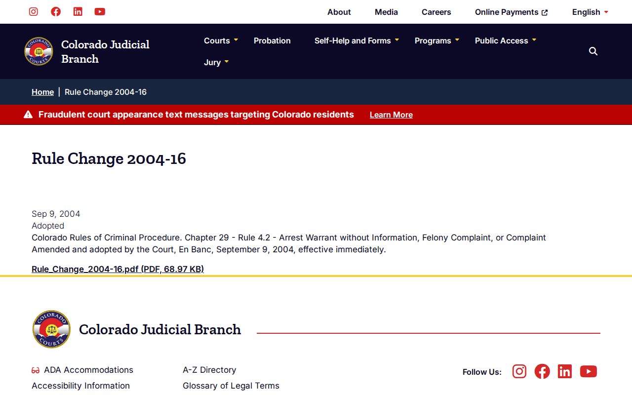
Task: Open Instagram icon in top bar
Action: (34, 11)
